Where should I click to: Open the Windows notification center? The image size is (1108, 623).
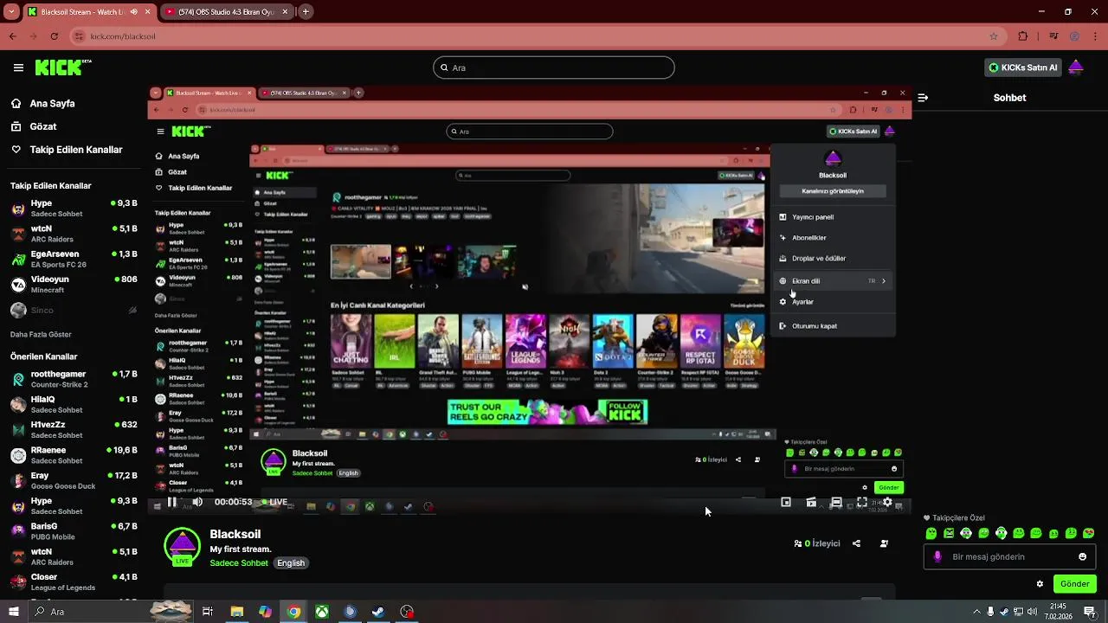point(1090,612)
